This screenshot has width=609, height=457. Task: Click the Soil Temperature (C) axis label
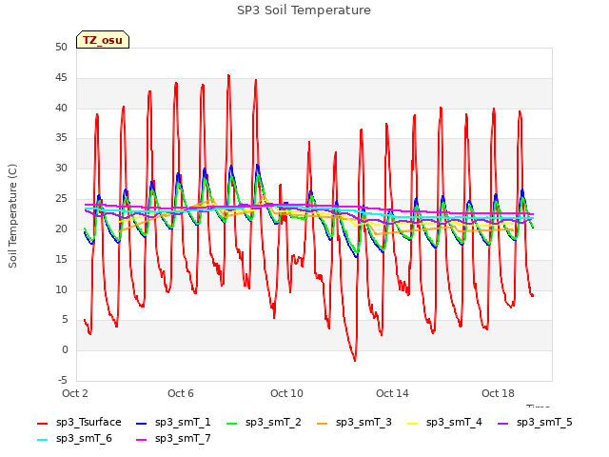12,216
